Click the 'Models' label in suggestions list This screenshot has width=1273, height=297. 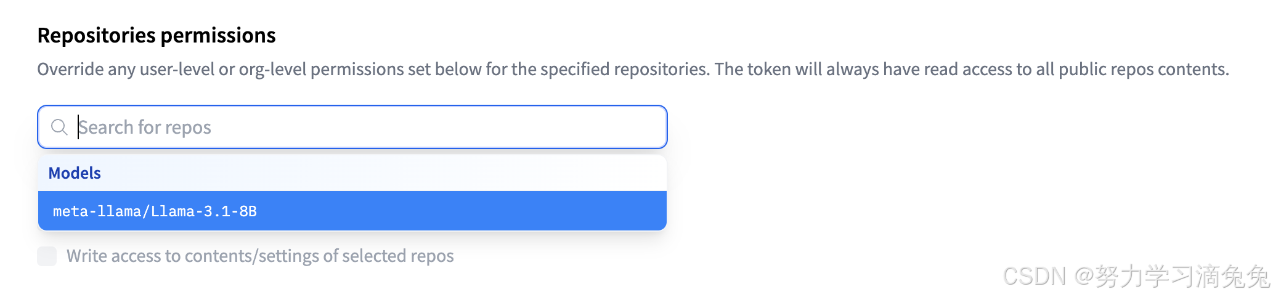click(x=75, y=173)
